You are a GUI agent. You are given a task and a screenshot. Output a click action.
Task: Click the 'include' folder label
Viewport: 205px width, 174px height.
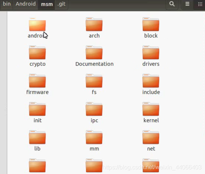tap(151, 92)
